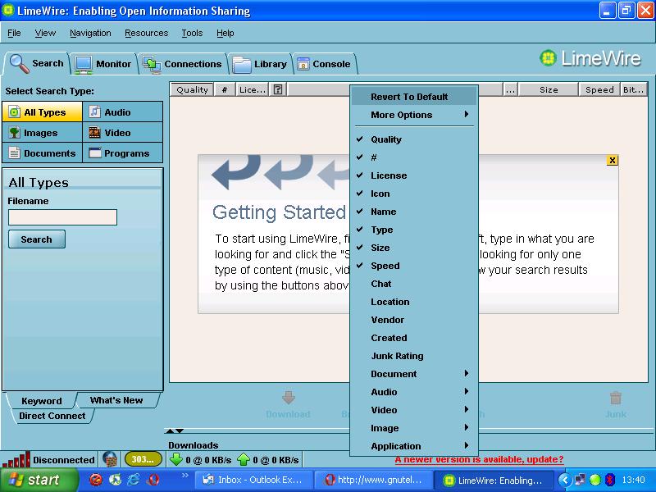Enable the Location column in context menu

[414, 302]
